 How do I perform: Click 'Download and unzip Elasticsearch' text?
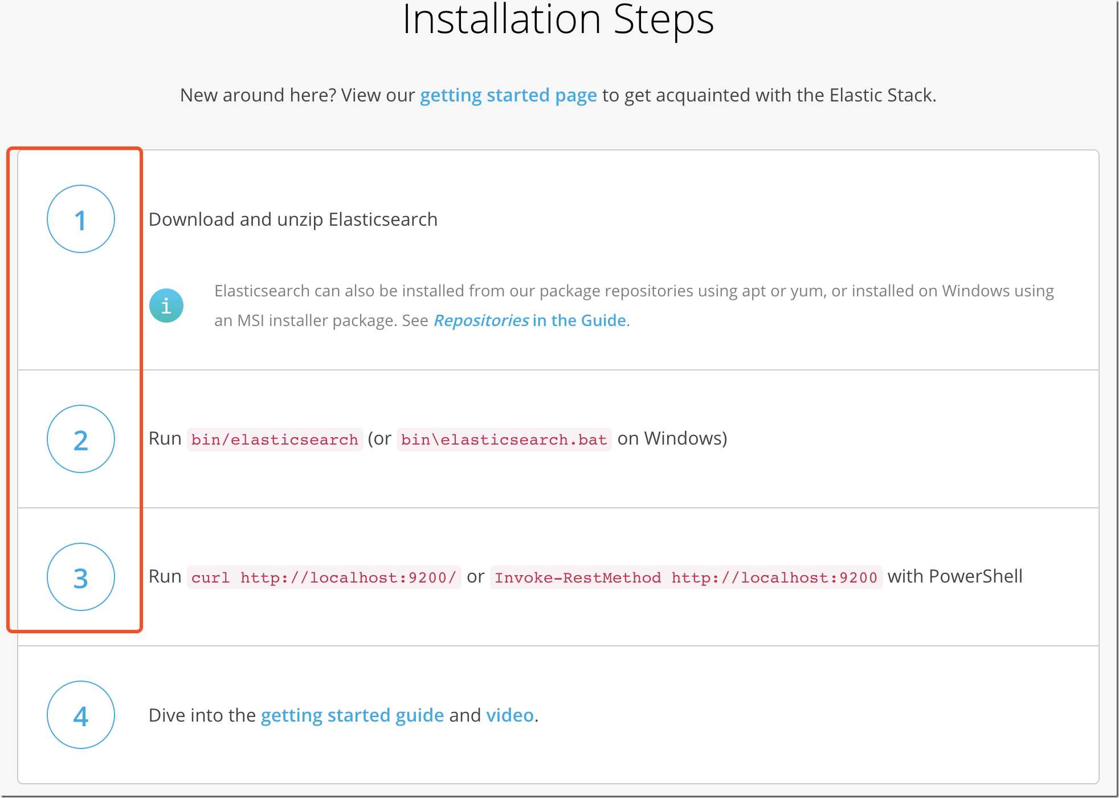pyautogui.click(x=293, y=219)
